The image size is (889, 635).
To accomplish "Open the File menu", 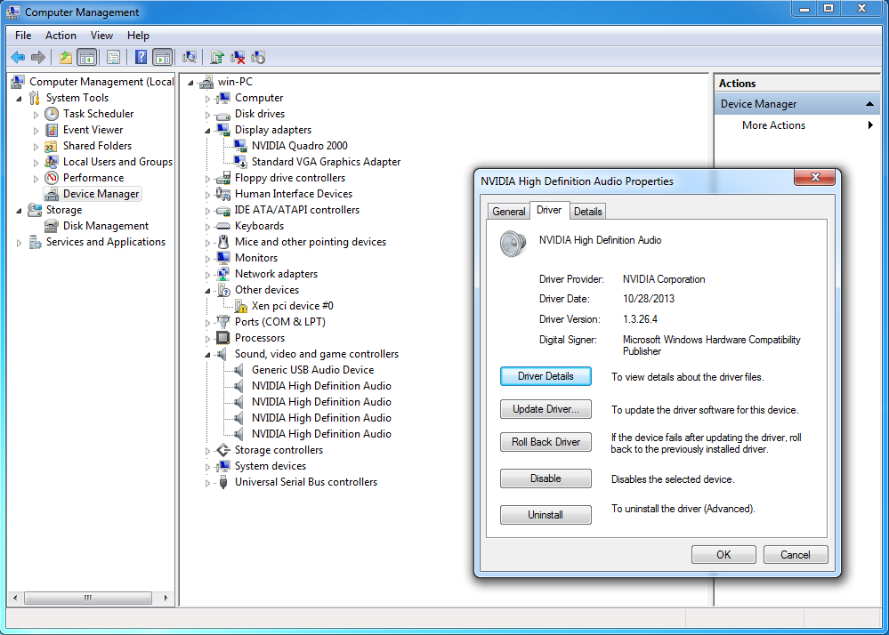I will (23, 36).
